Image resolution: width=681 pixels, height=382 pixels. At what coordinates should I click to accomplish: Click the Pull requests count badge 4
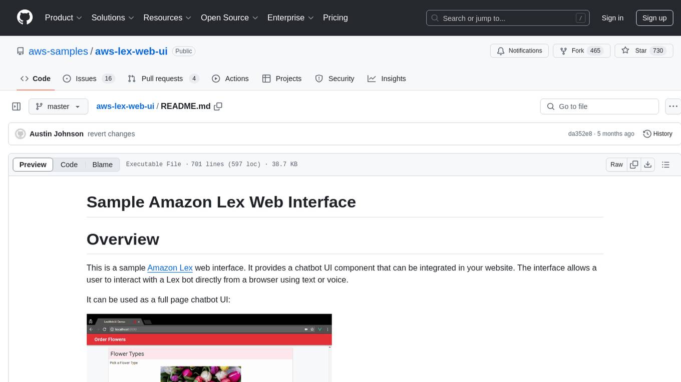click(194, 78)
